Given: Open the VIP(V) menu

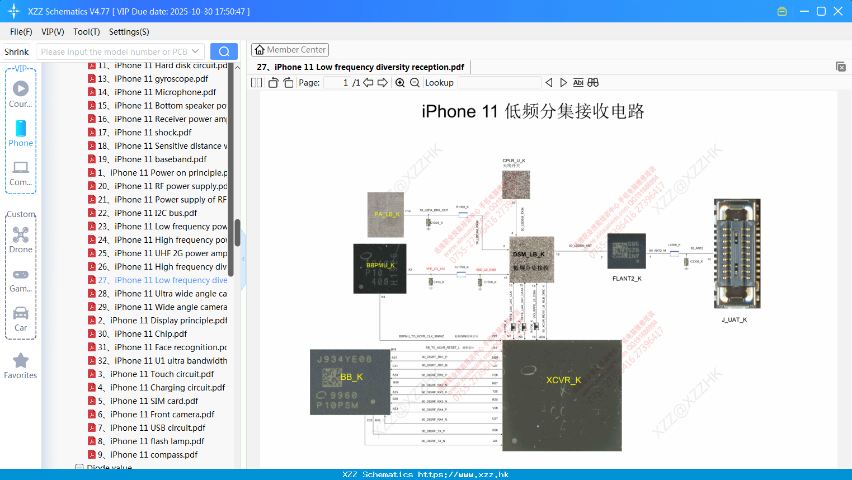Looking at the screenshot, I should [x=53, y=32].
